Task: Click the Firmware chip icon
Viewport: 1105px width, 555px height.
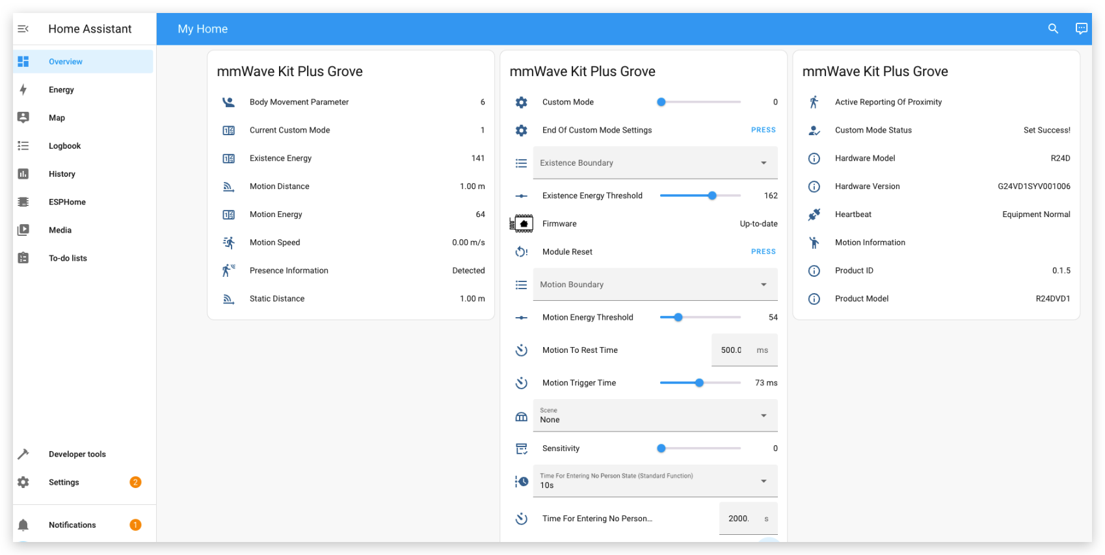Action: tap(522, 224)
